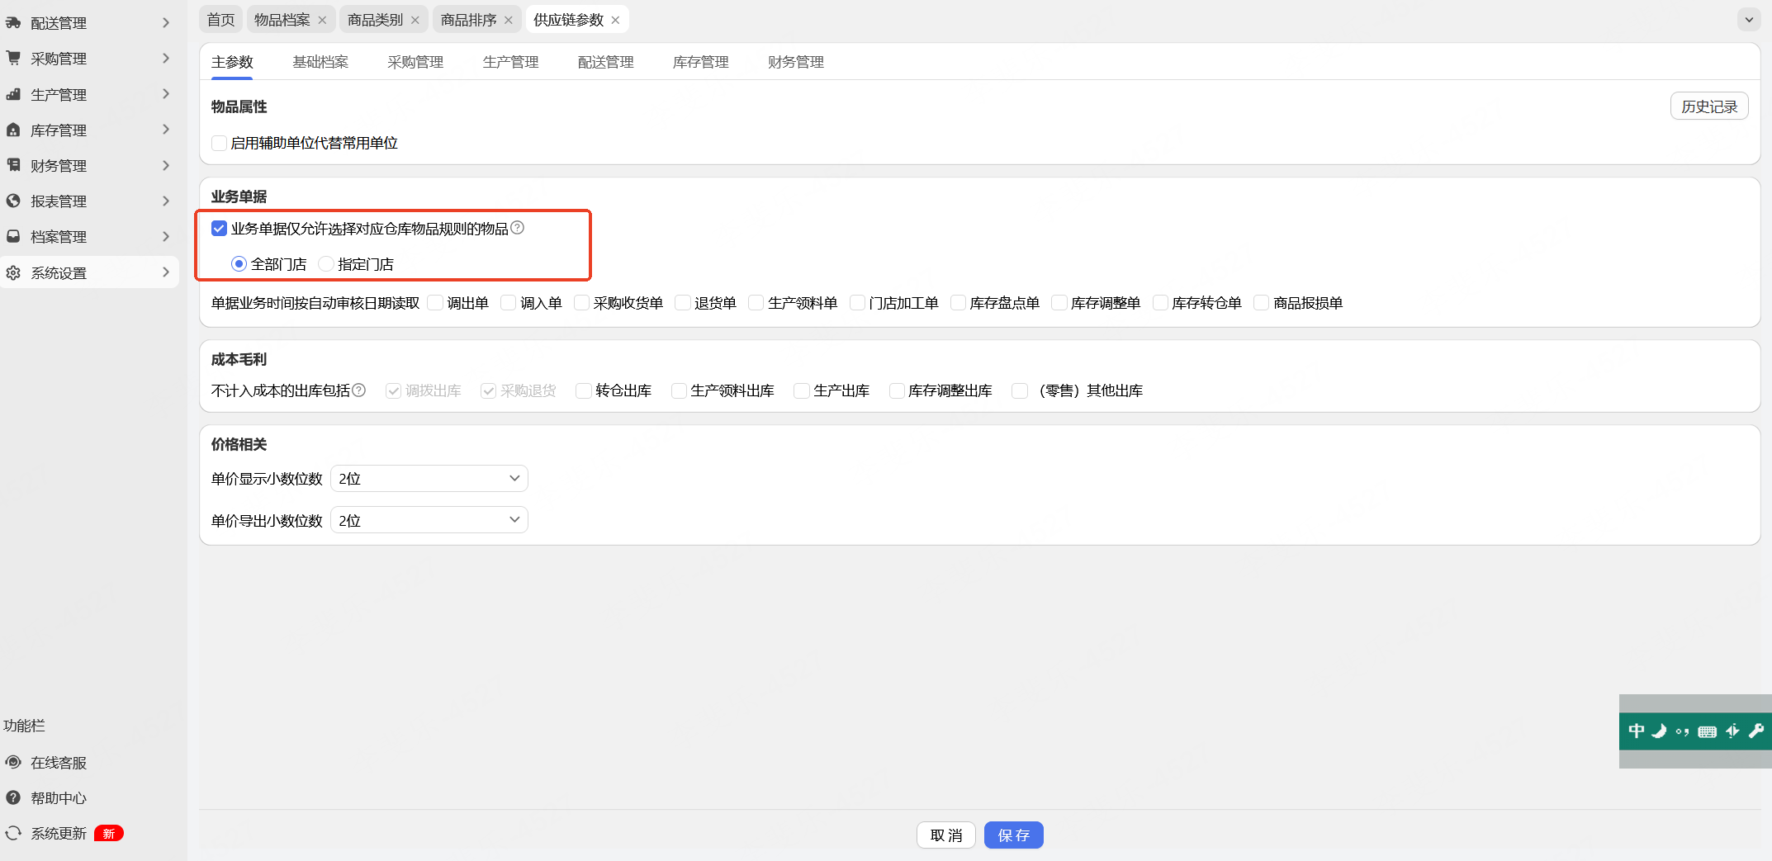
Task: Click the 档案管理 sidebar icon
Action: pos(13,236)
